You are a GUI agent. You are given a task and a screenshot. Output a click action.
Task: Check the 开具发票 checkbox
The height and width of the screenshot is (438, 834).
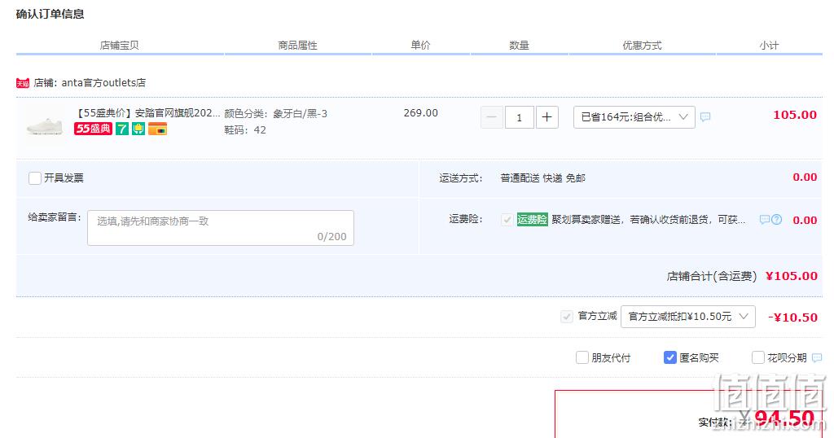coord(34,178)
